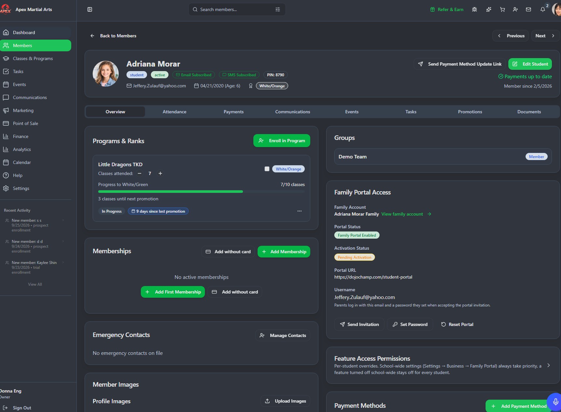Expand 'New member: s s' activity entry
Image resolution: width=561 pixels, height=412 pixels.
[x=63, y=220]
